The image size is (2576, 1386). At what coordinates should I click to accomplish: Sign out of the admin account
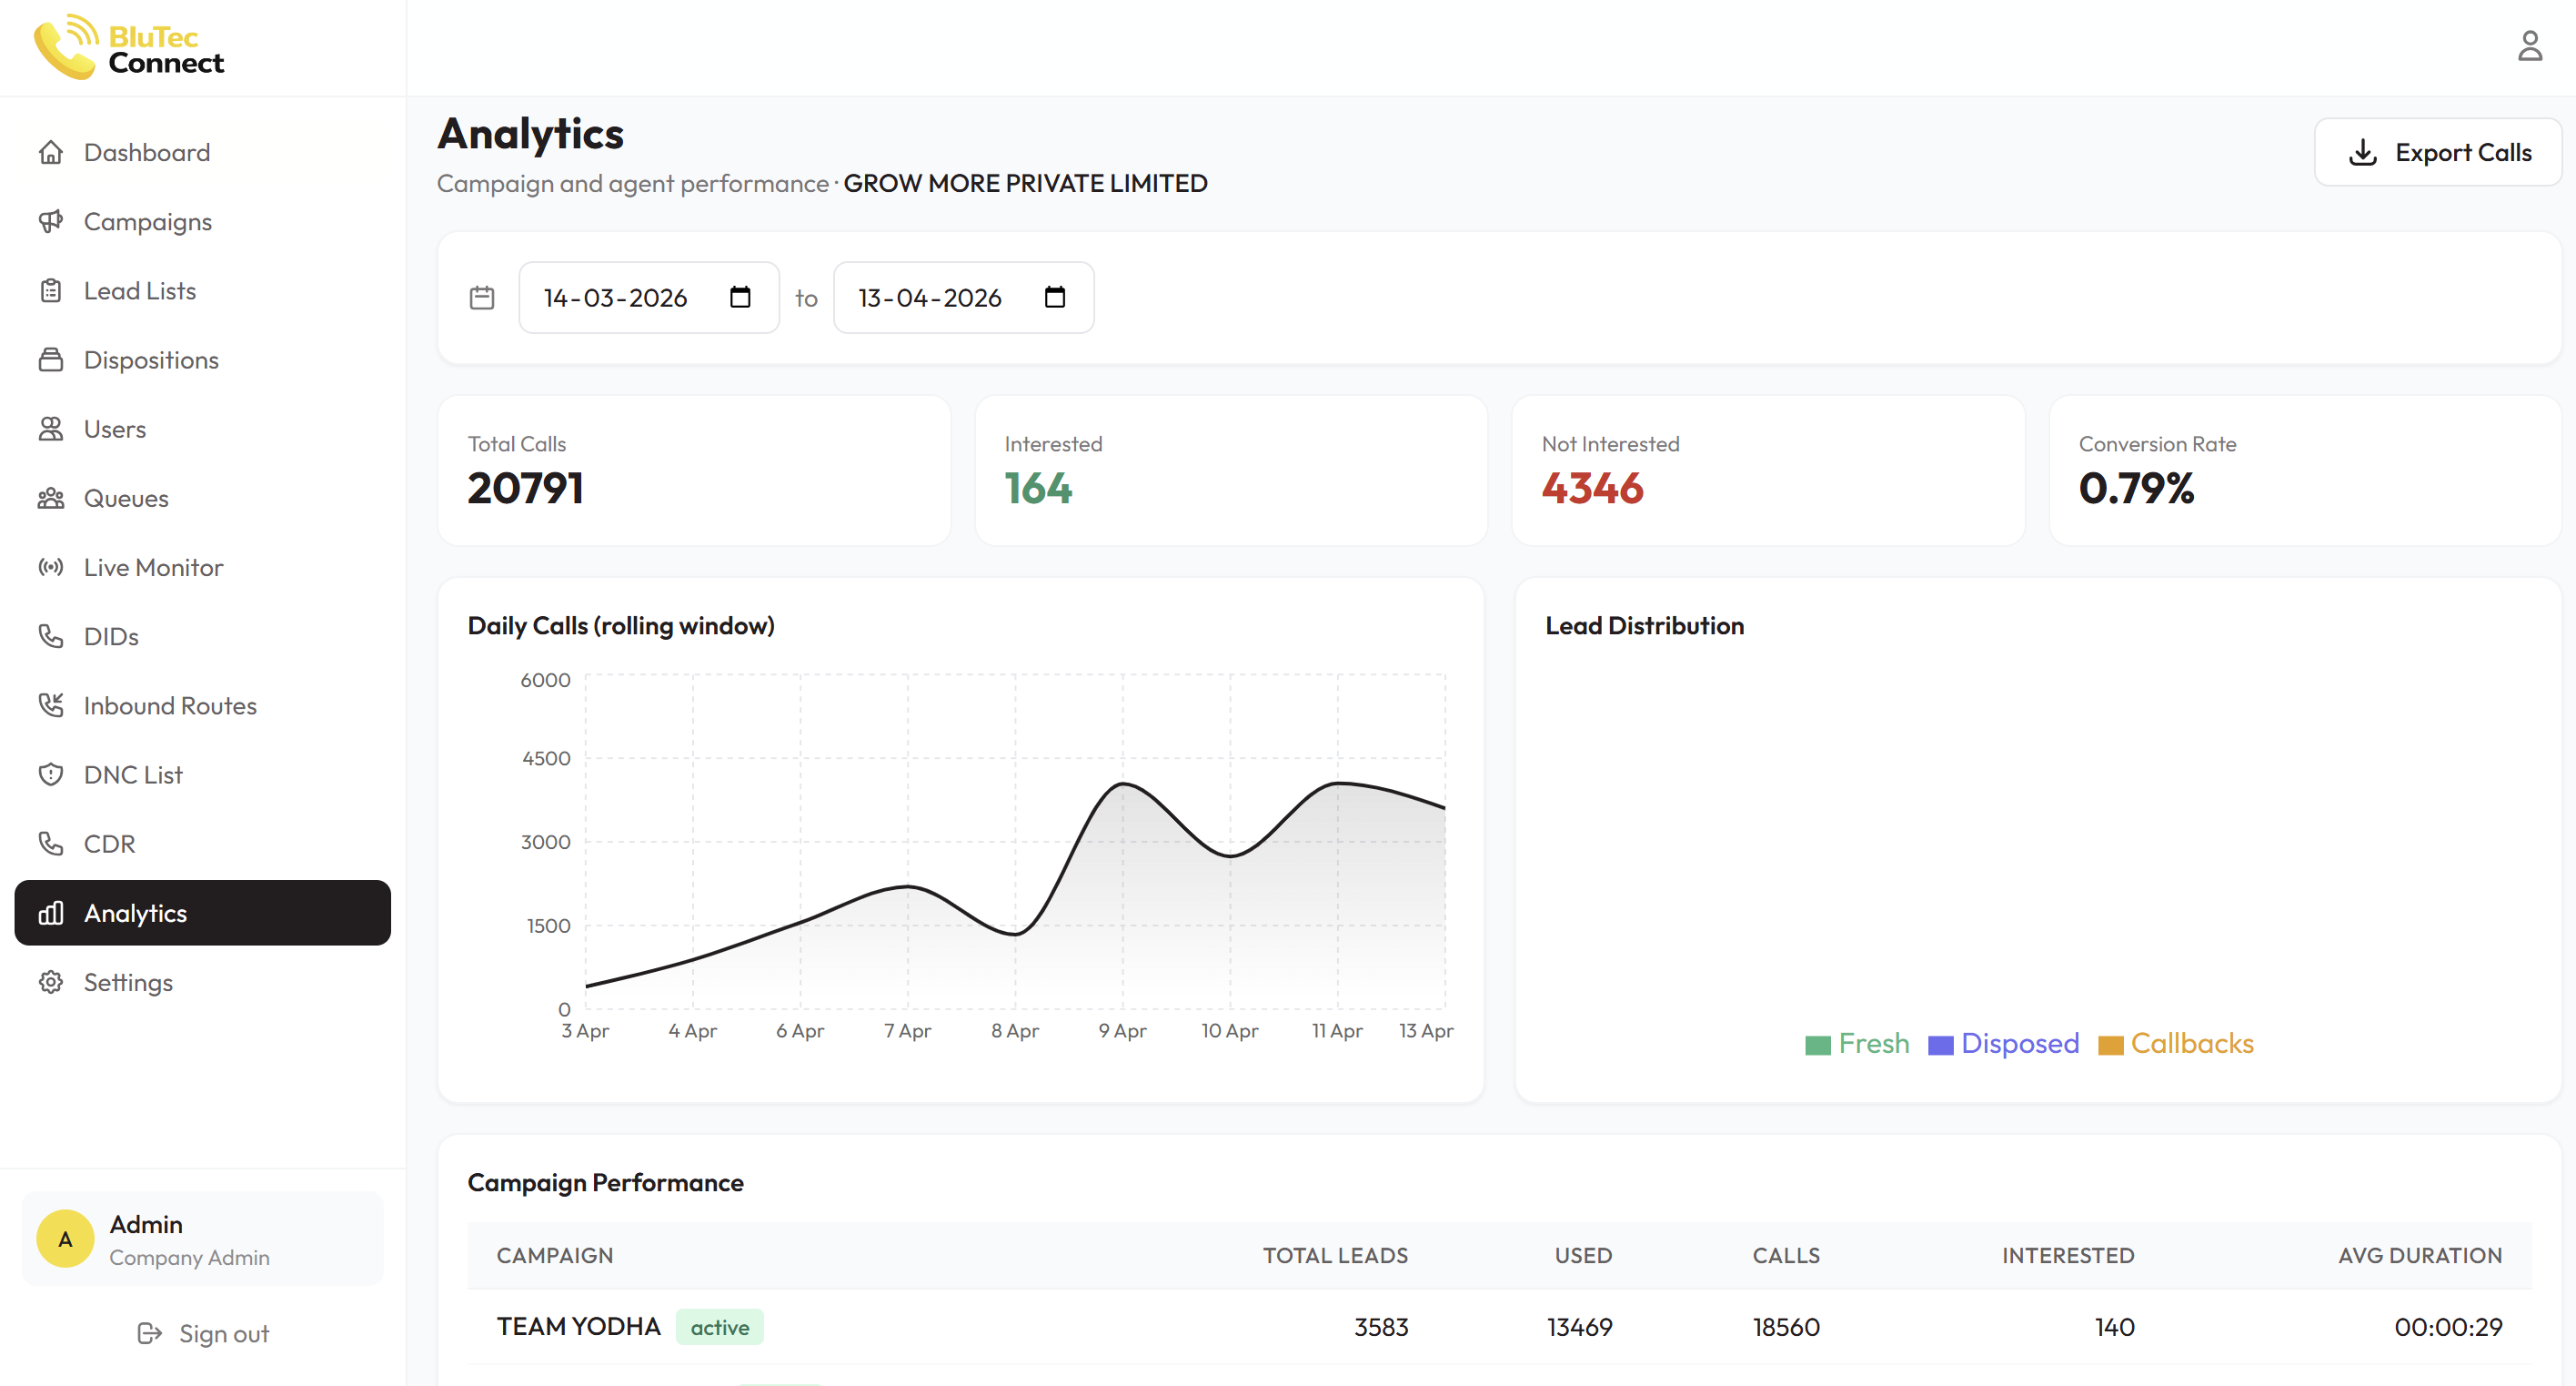[x=203, y=1332]
